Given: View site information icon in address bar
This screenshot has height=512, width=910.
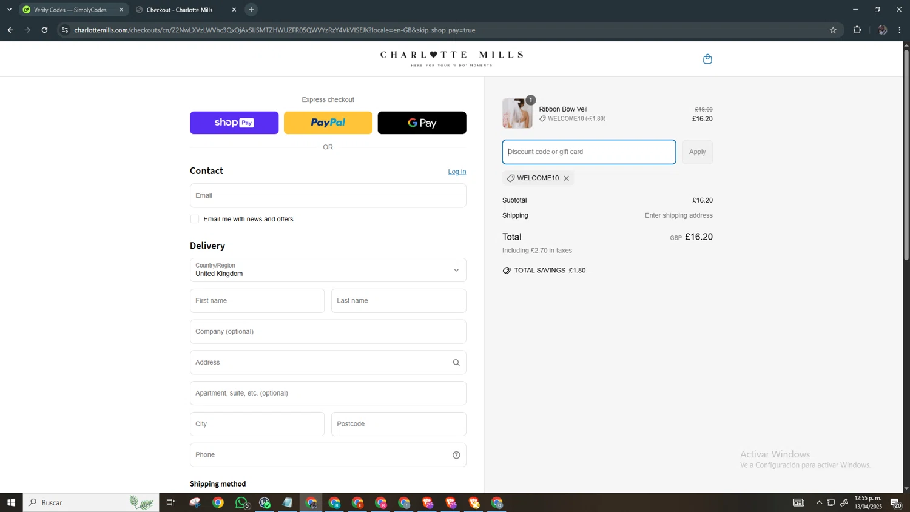Looking at the screenshot, I should pyautogui.click(x=65, y=30).
